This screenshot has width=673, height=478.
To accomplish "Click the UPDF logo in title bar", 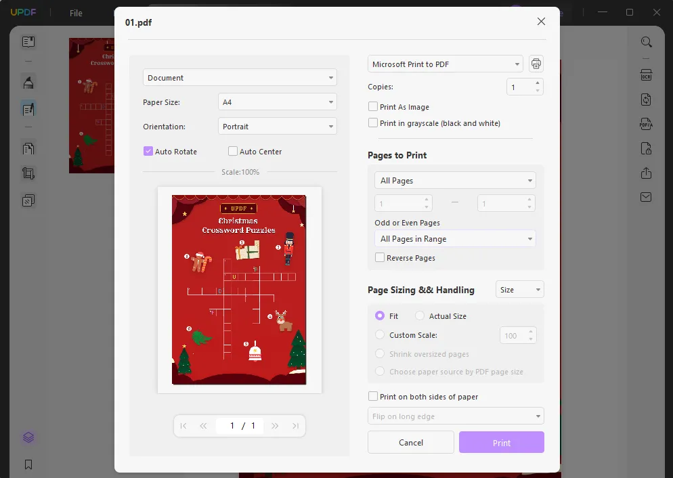I will (23, 12).
